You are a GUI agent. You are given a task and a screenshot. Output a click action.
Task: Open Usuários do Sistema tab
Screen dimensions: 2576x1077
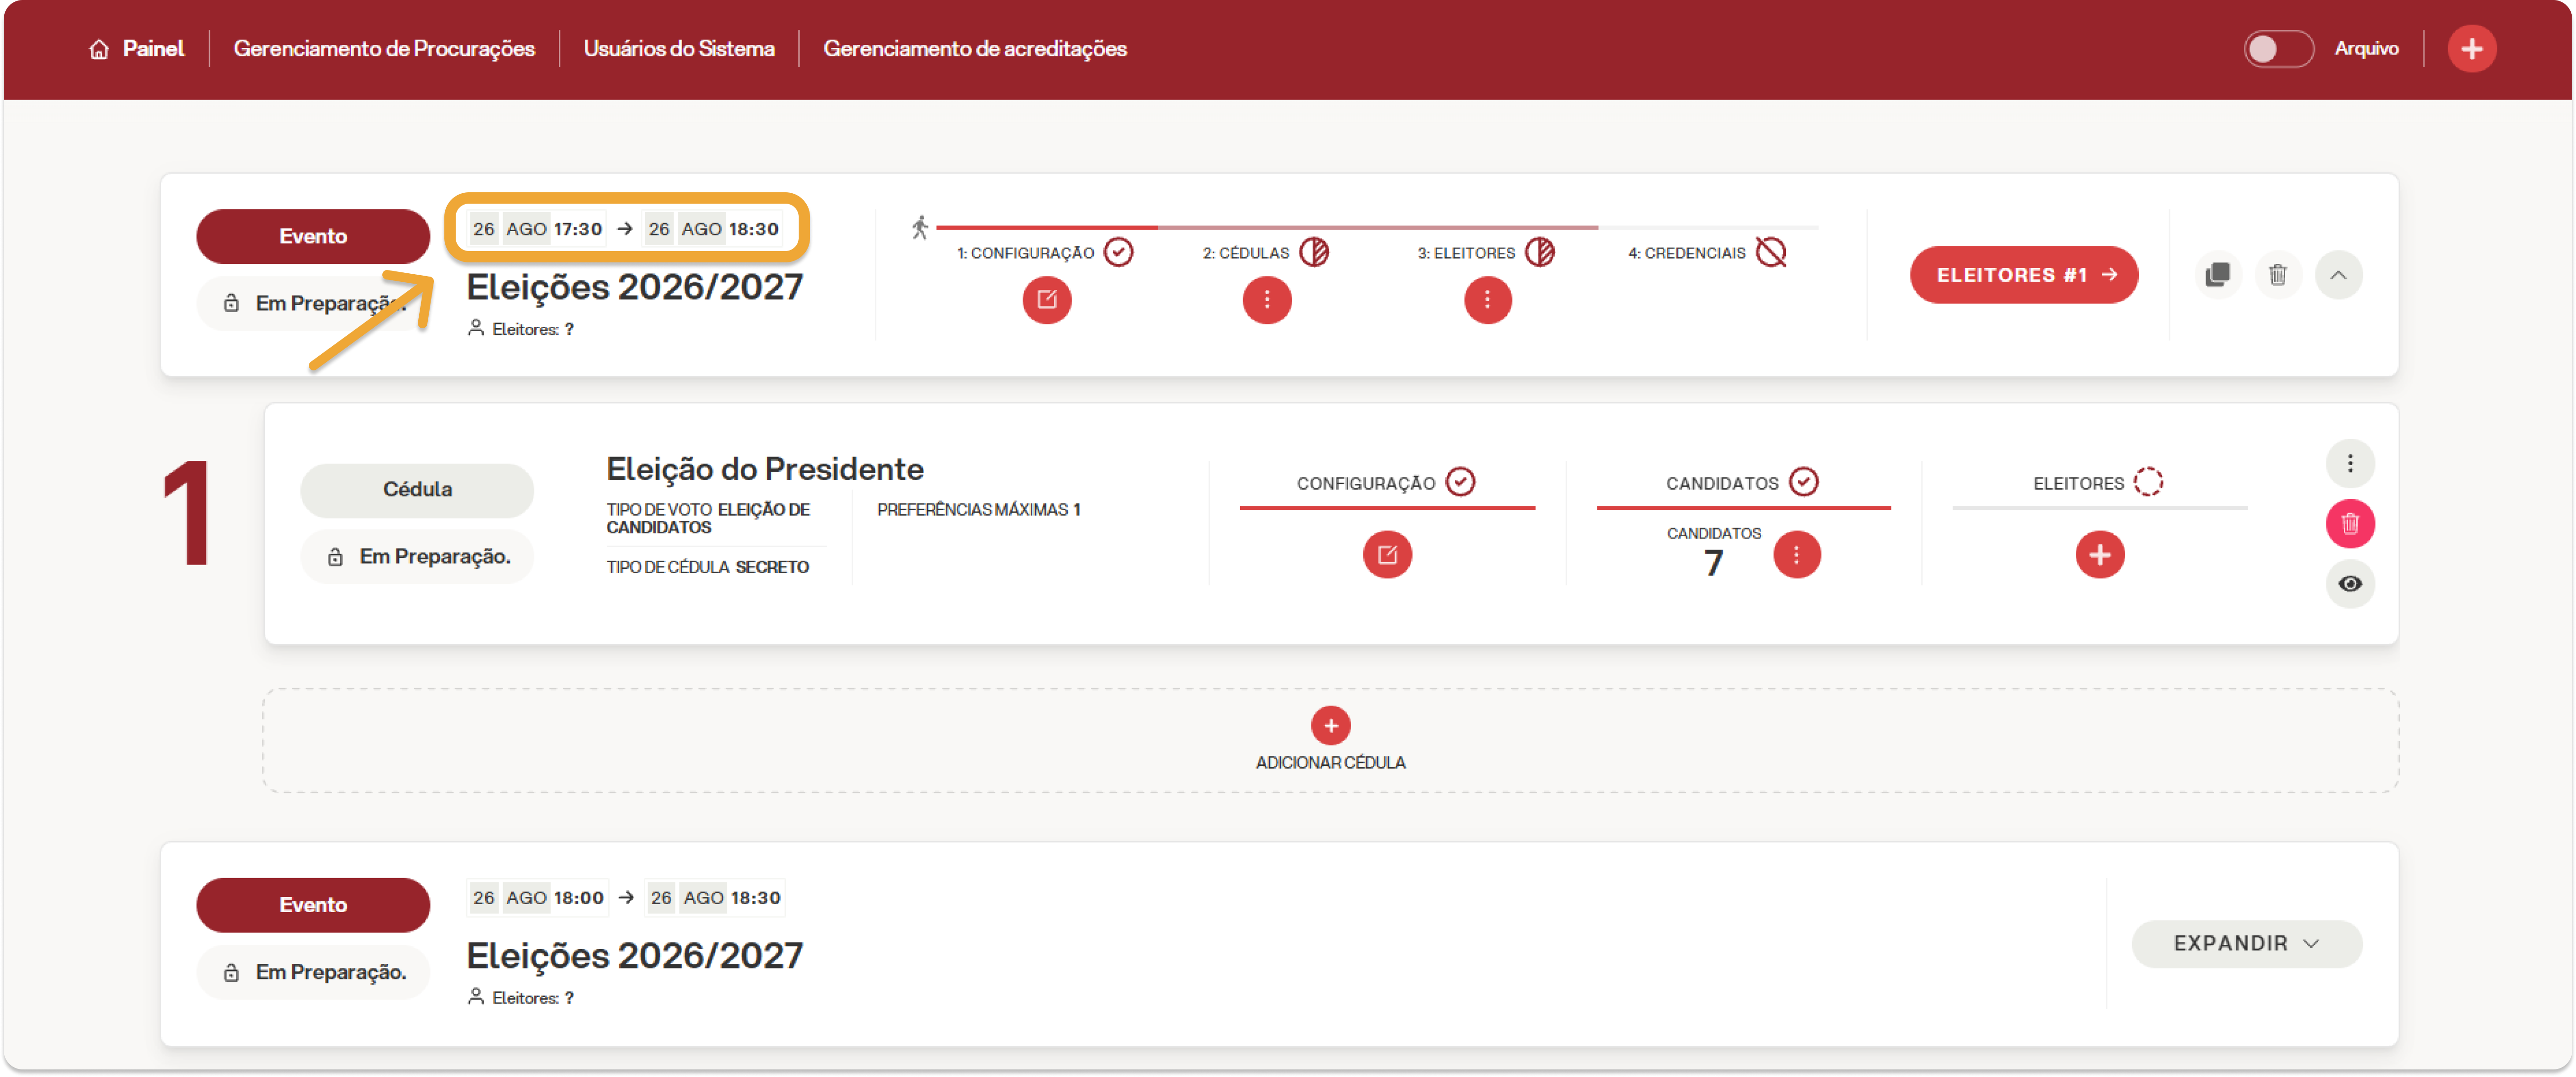pyautogui.click(x=679, y=48)
